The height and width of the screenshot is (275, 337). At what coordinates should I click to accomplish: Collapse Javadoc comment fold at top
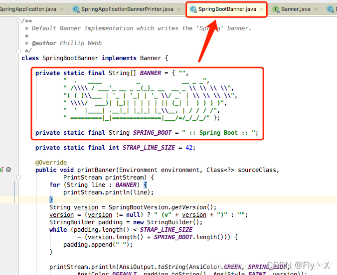19,21
